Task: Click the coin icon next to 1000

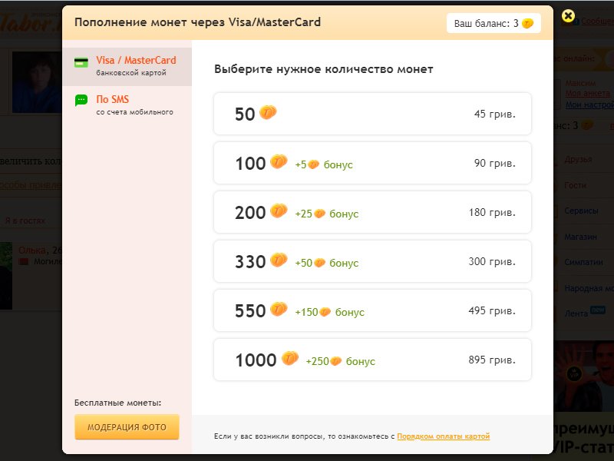Action: point(290,358)
